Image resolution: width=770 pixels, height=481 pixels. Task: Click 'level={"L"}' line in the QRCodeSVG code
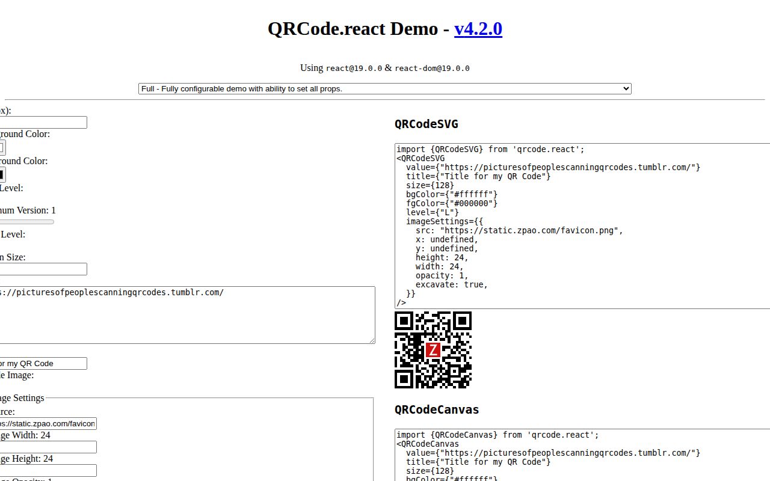tap(433, 212)
